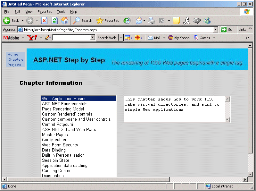
Task: Click the Home page icon
Action: click(x=65, y=21)
